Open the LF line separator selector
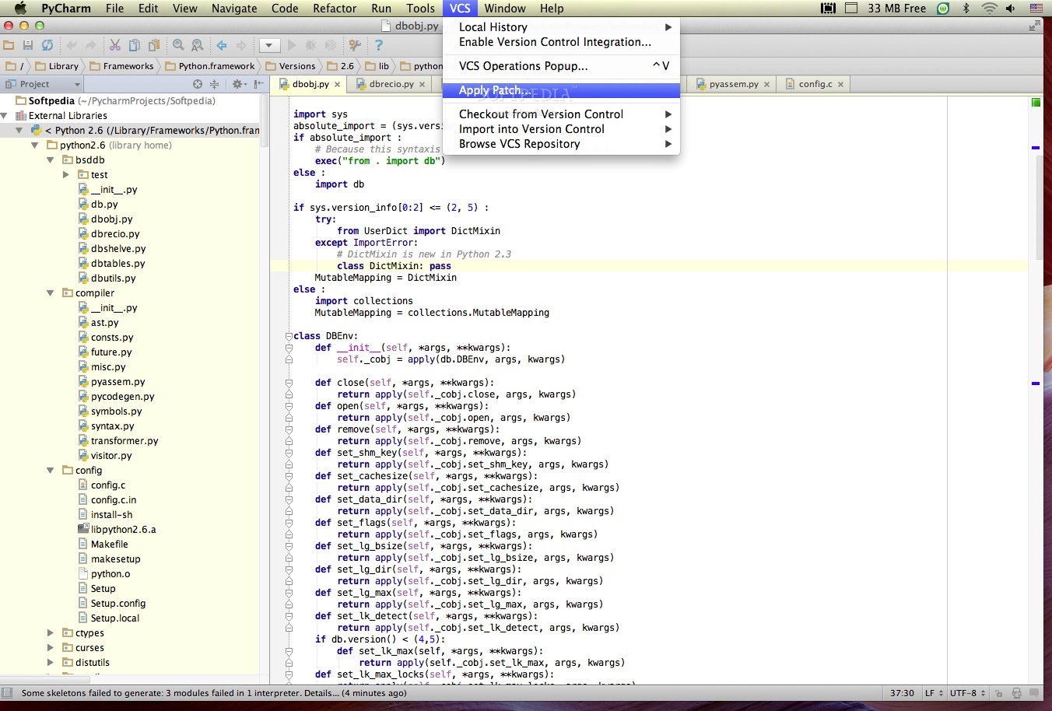This screenshot has height=711, width=1052. 934,693
